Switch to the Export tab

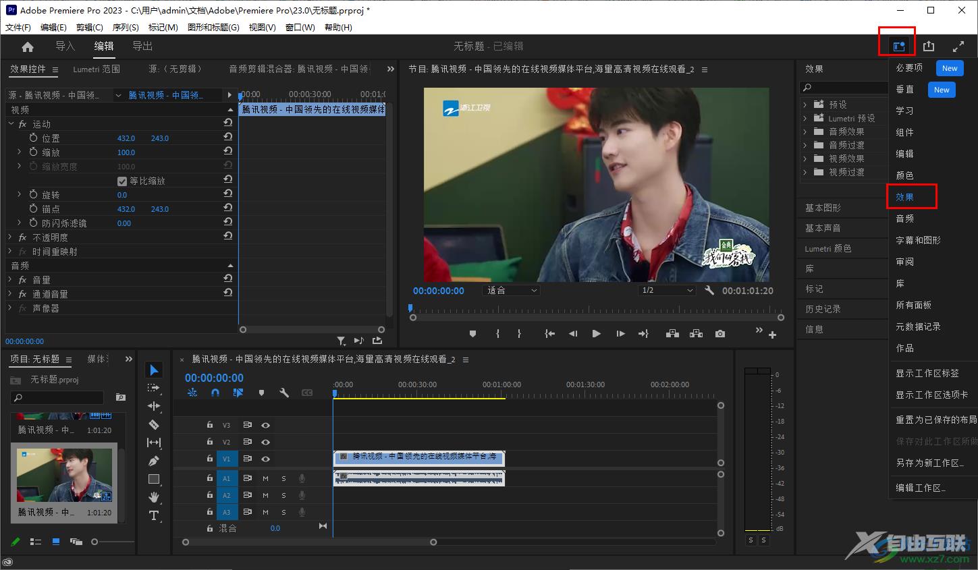pyautogui.click(x=142, y=46)
